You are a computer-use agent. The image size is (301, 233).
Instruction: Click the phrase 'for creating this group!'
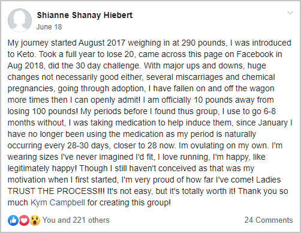[129, 202]
